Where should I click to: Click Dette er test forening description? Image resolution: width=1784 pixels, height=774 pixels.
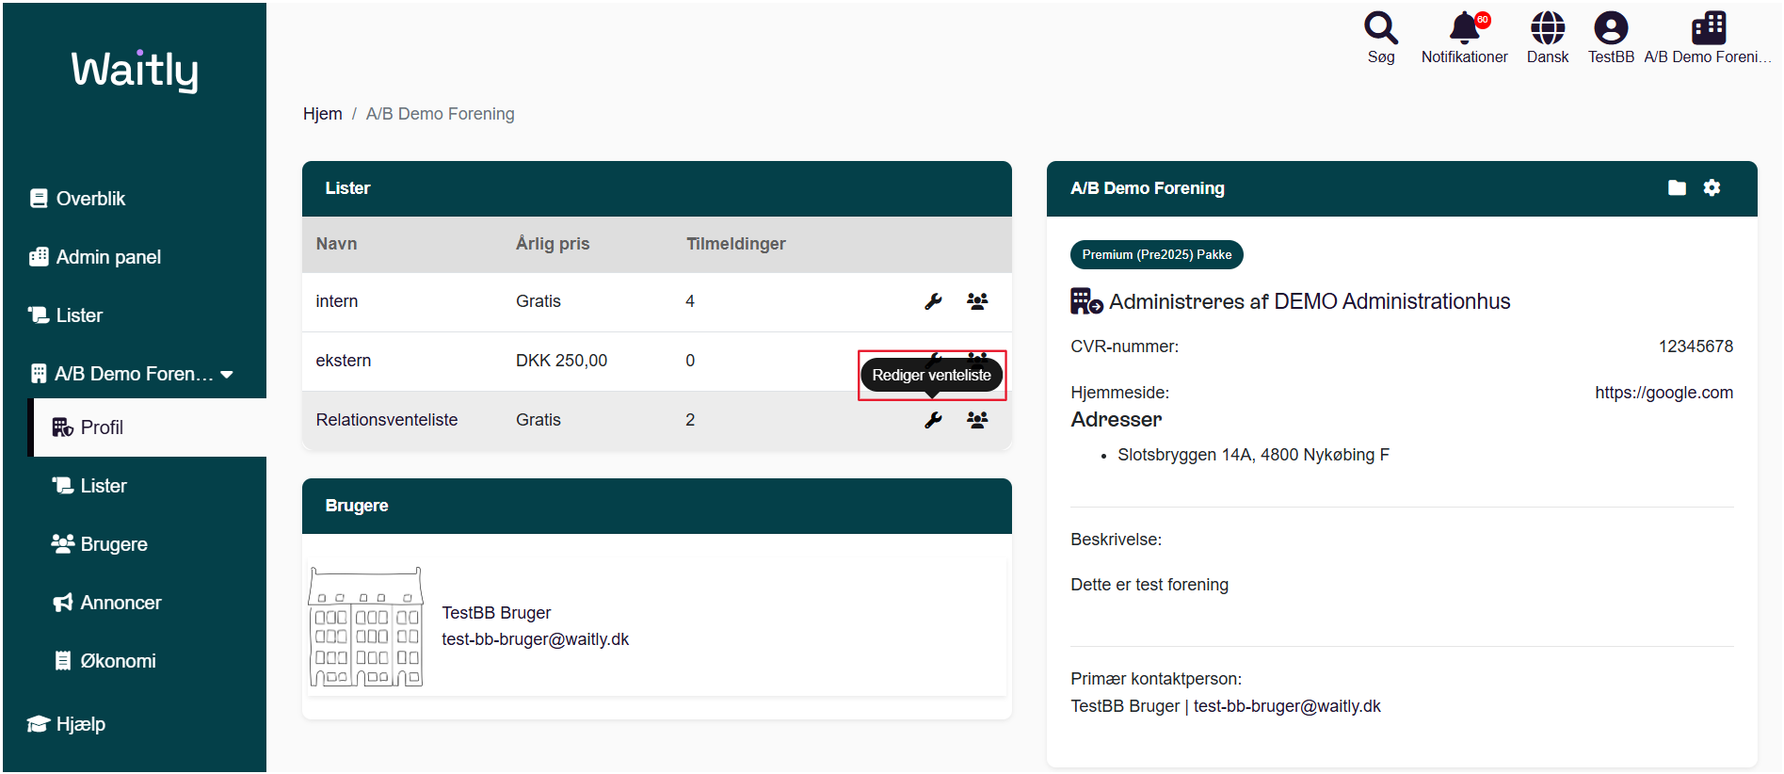[x=1149, y=585]
